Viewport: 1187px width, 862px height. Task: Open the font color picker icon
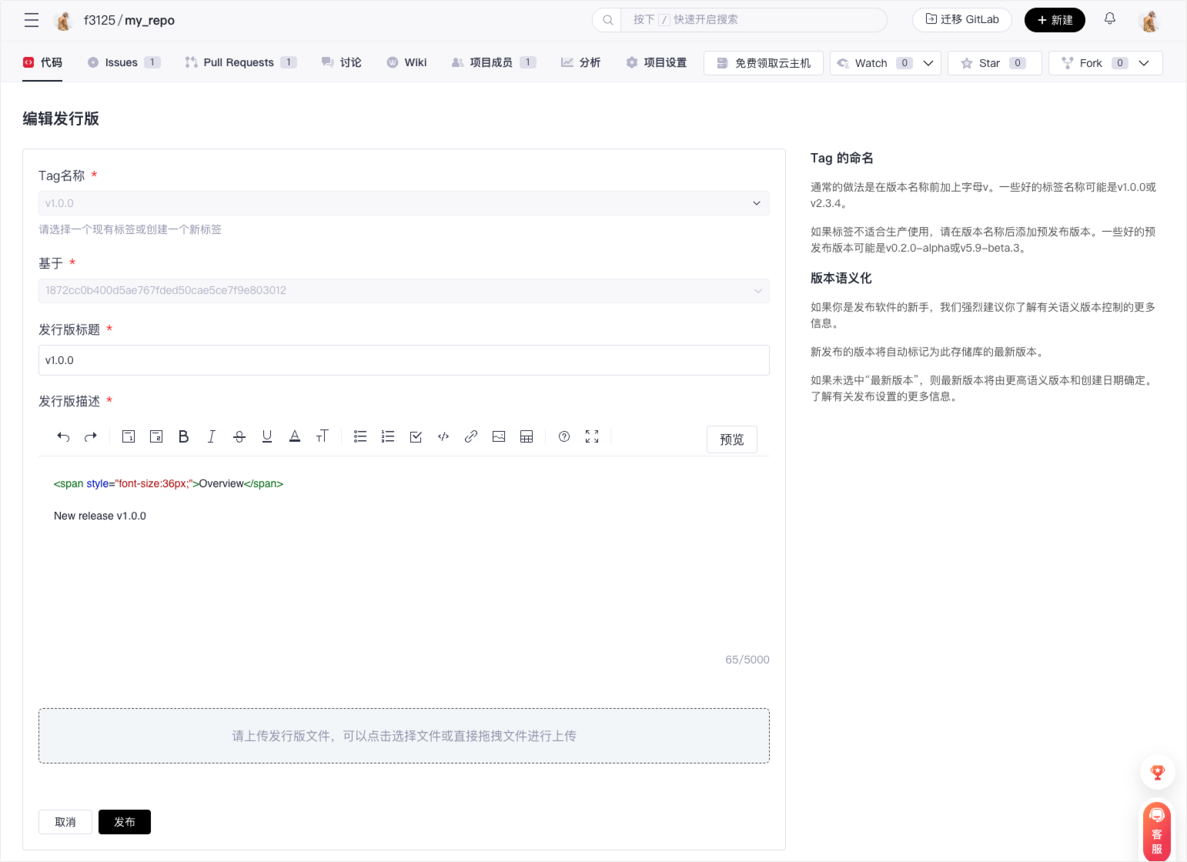295,436
